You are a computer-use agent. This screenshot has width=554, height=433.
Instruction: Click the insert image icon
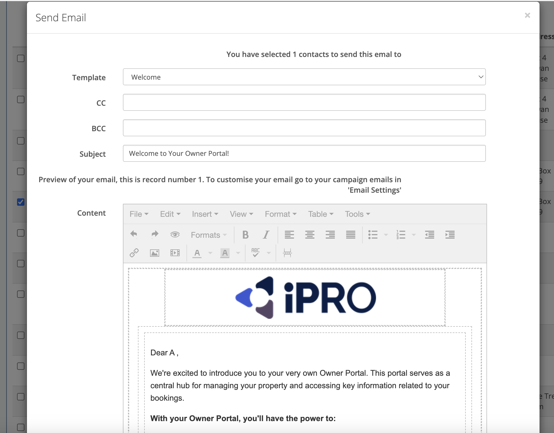coord(154,253)
